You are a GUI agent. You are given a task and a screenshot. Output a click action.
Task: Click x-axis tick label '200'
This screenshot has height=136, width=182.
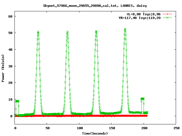click(144, 128)
